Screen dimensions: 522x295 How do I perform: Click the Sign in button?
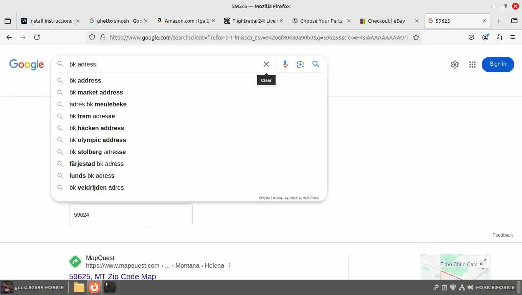pos(498,64)
